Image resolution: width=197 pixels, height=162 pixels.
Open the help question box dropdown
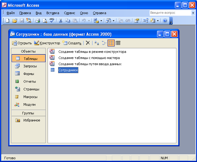click(193, 13)
